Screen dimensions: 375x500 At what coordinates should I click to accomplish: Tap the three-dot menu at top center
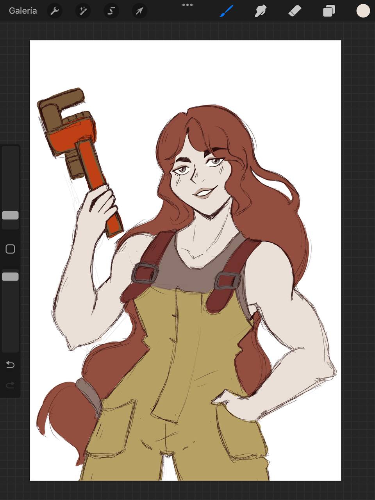click(x=187, y=5)
